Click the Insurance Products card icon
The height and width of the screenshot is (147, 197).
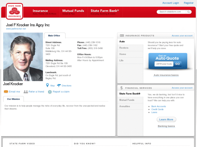click(x=122, y=36)
